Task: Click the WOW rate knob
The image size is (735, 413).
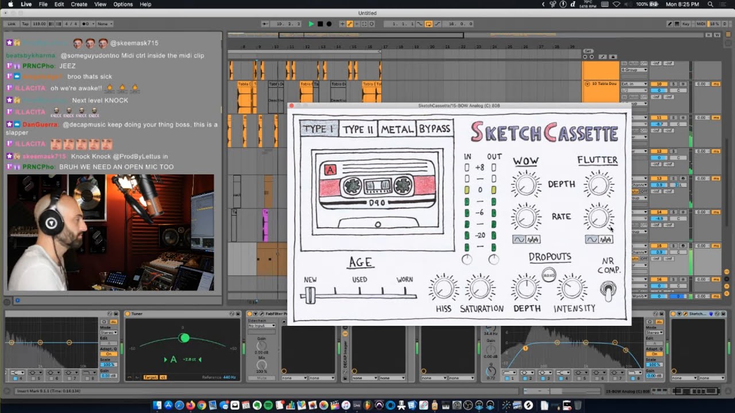Action: pos(526,217)
